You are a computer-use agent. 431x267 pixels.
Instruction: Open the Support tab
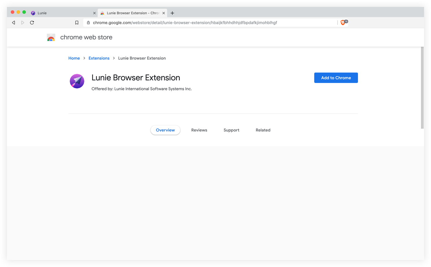click(x=231, y=130)
